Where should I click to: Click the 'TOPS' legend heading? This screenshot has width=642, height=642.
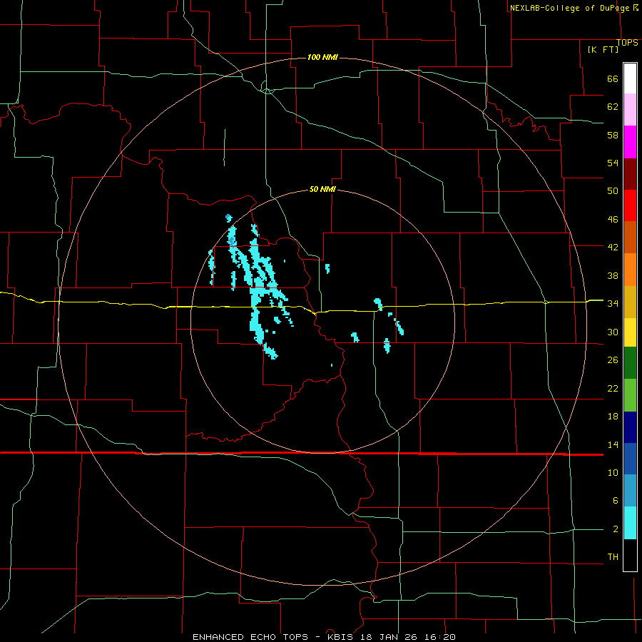[627, 42]
